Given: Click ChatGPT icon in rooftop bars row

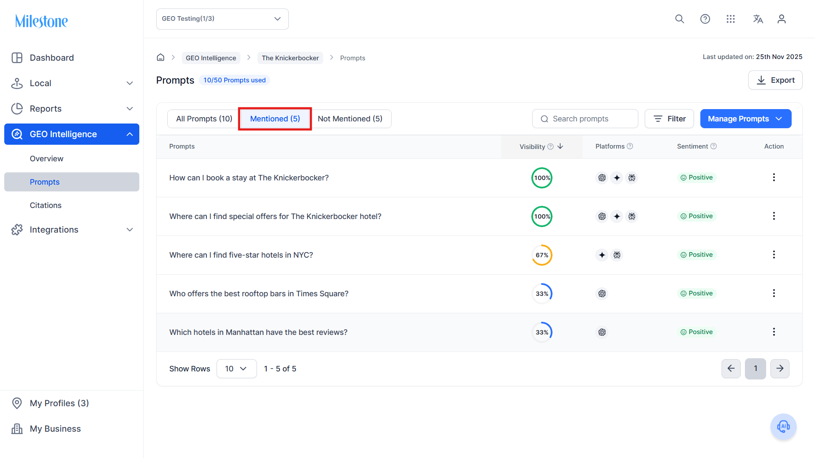Looking at the screenshot, I should 602,294.
